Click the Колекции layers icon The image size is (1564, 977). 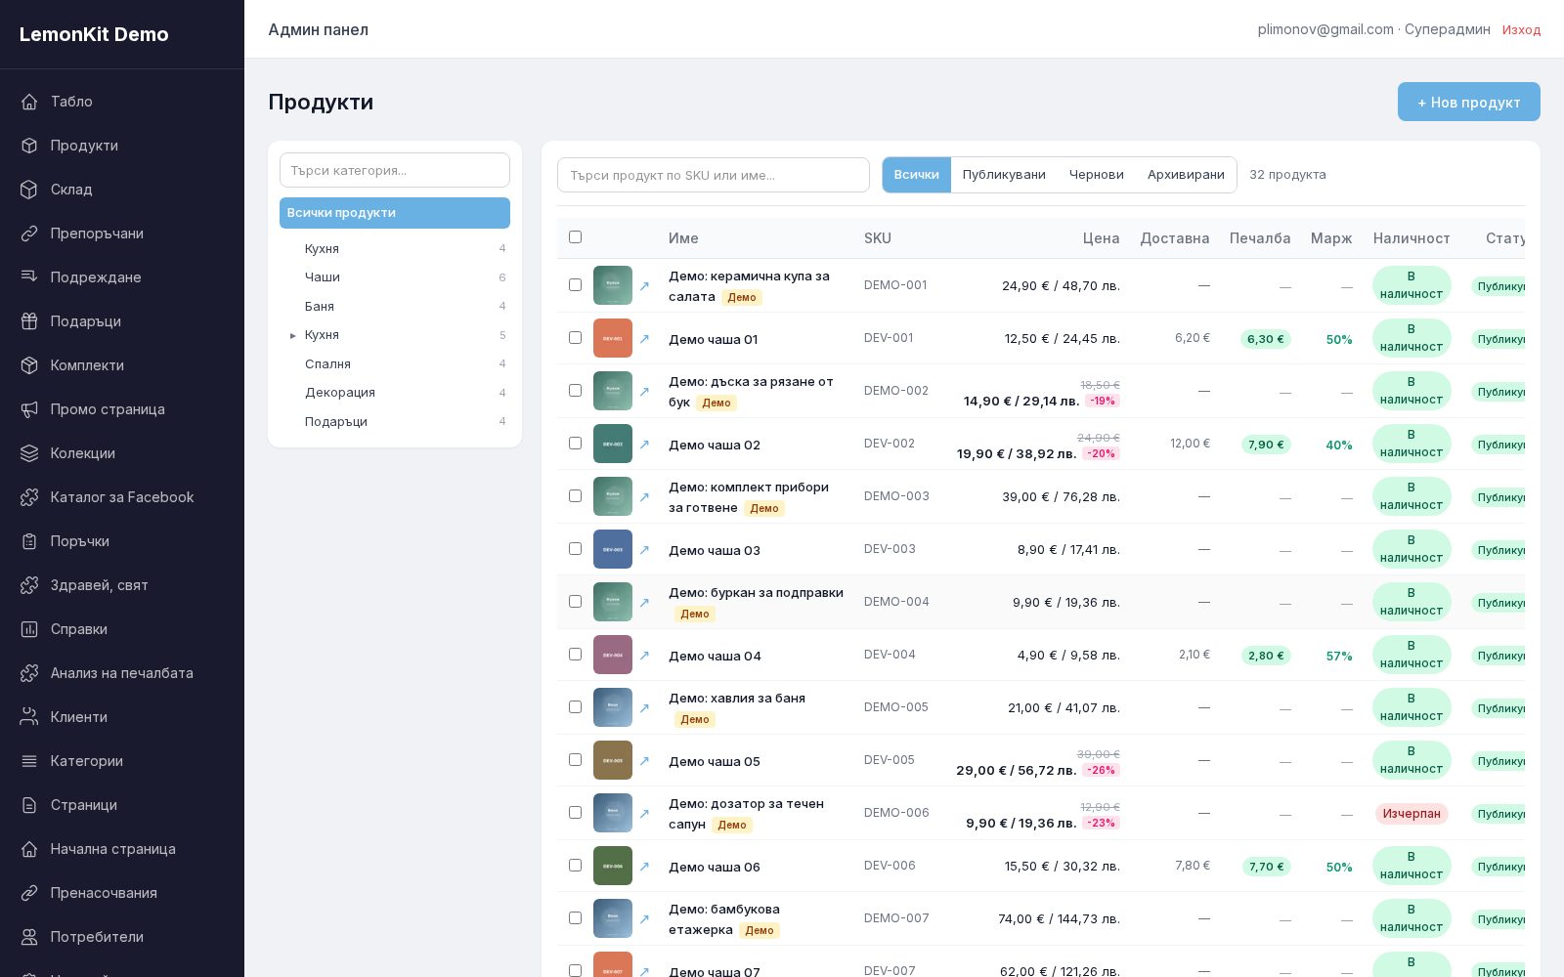click(29, 453)
